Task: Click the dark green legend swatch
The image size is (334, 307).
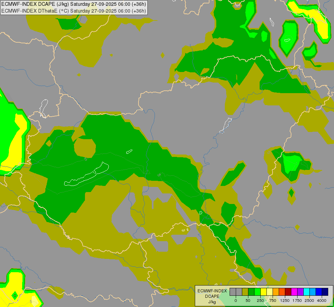Action: coord(251,292)
